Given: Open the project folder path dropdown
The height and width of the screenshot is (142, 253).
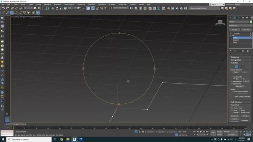Looking at the screenshot, I should 204,8.
